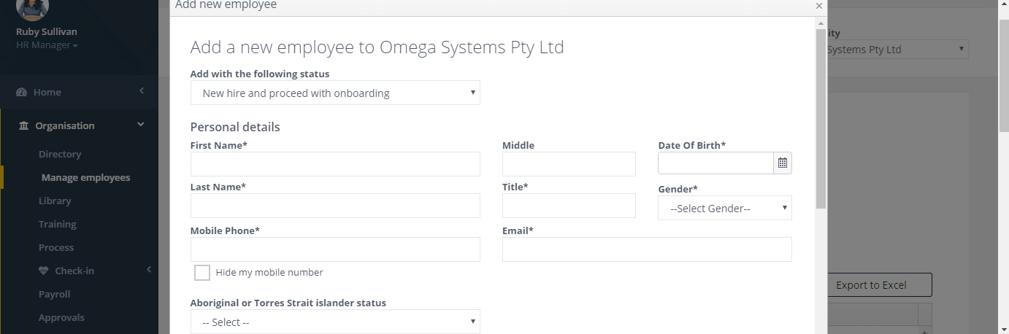Screen dimensions: 1009x334
Task: Collapse the Organisation menu chevron
Action: pyautogui.click(x=141, y=125)
